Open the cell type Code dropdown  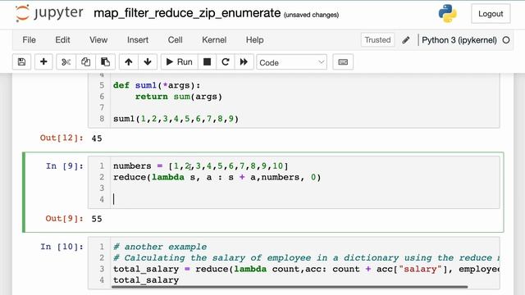292,62
